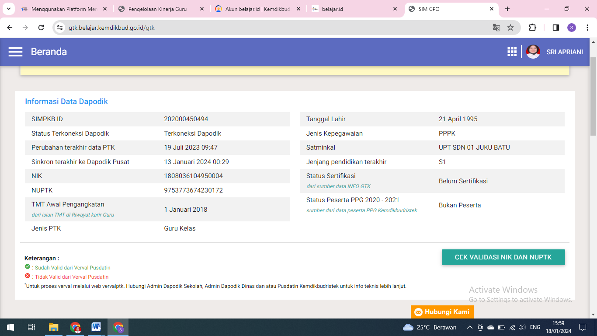This screenshot has height=336, width=597.
Task: Toggle the browser side panel
Action: click(x=555, y=28)
